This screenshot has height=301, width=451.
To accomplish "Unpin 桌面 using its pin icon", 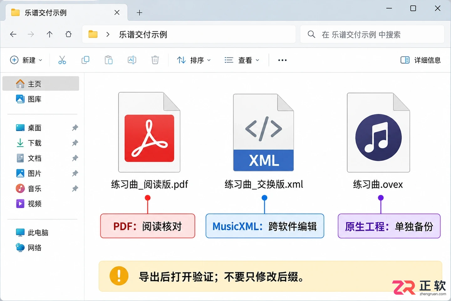I will click(75, 128).
